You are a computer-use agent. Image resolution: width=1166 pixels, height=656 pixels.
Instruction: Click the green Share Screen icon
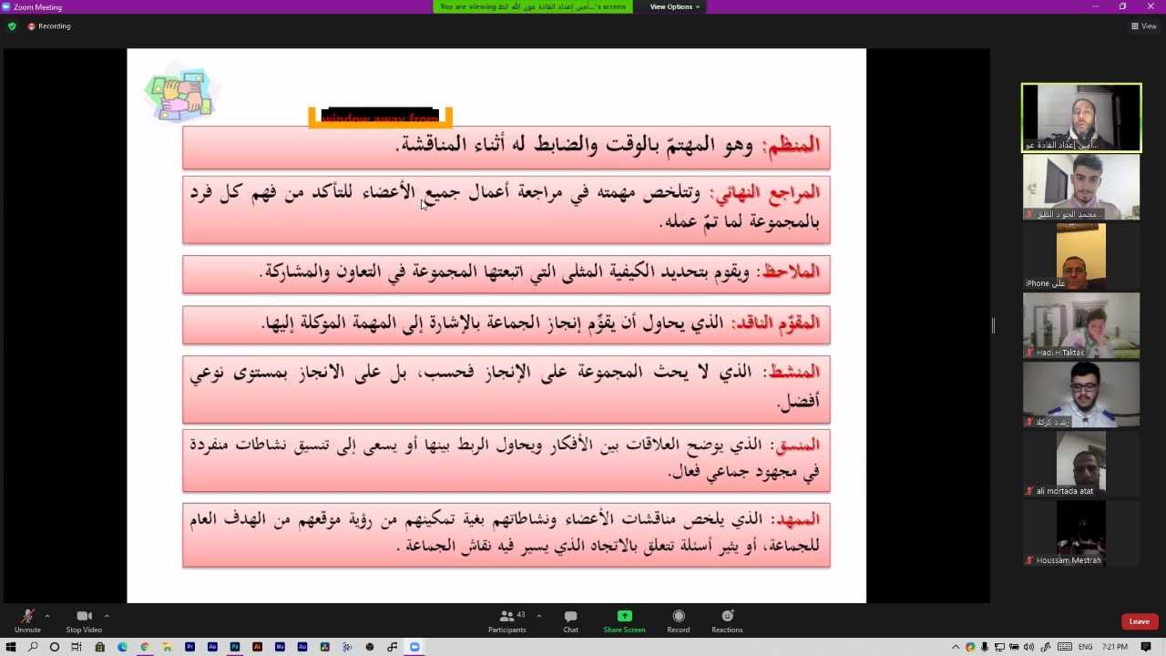tap(624, 617)
